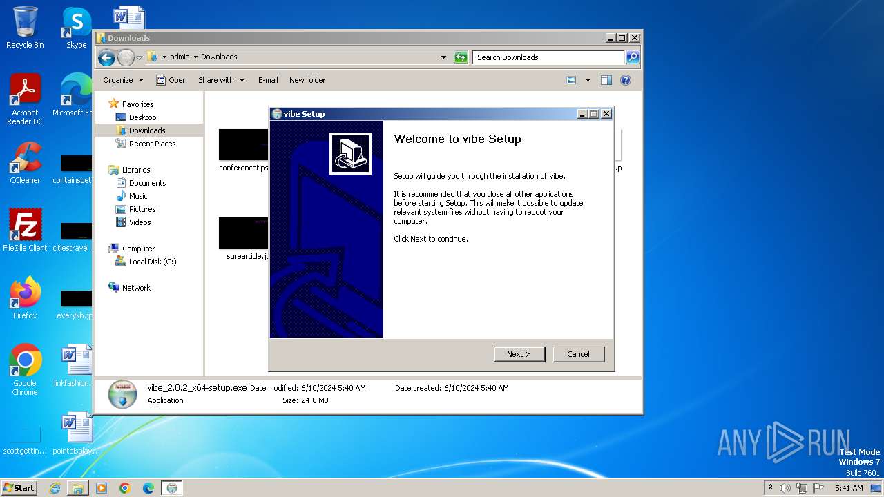The height and width of the screenshot is (497, 884).
Task: Minimize the vibe Setup window
Action: click(582, 114)
